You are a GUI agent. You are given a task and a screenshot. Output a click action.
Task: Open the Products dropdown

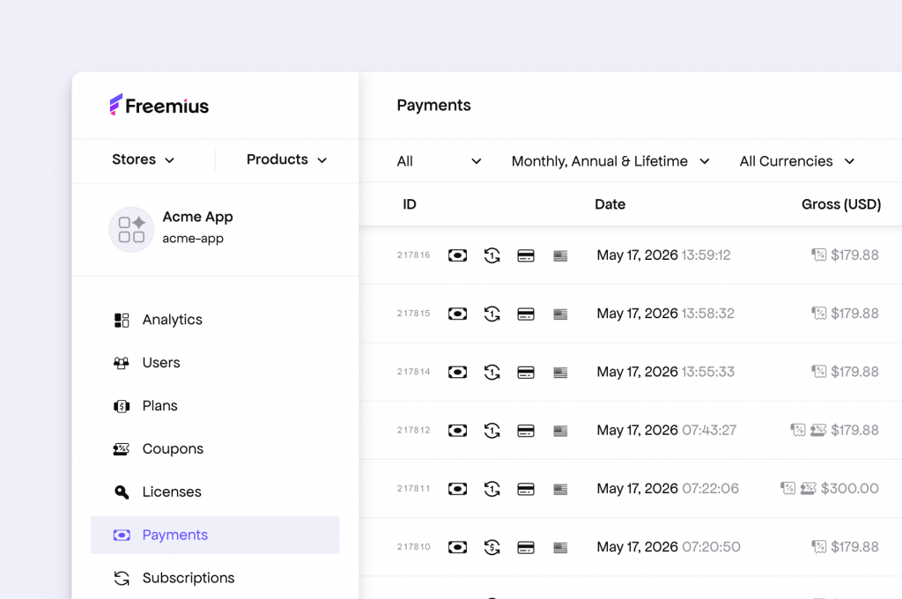pyautogui.click(x=286, y=160)
